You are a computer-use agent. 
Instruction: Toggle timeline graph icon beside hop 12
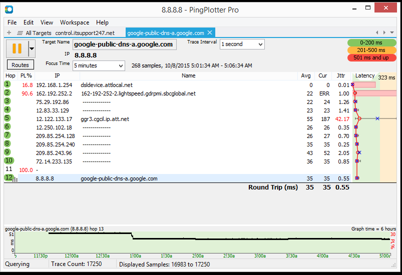(16, 179)
